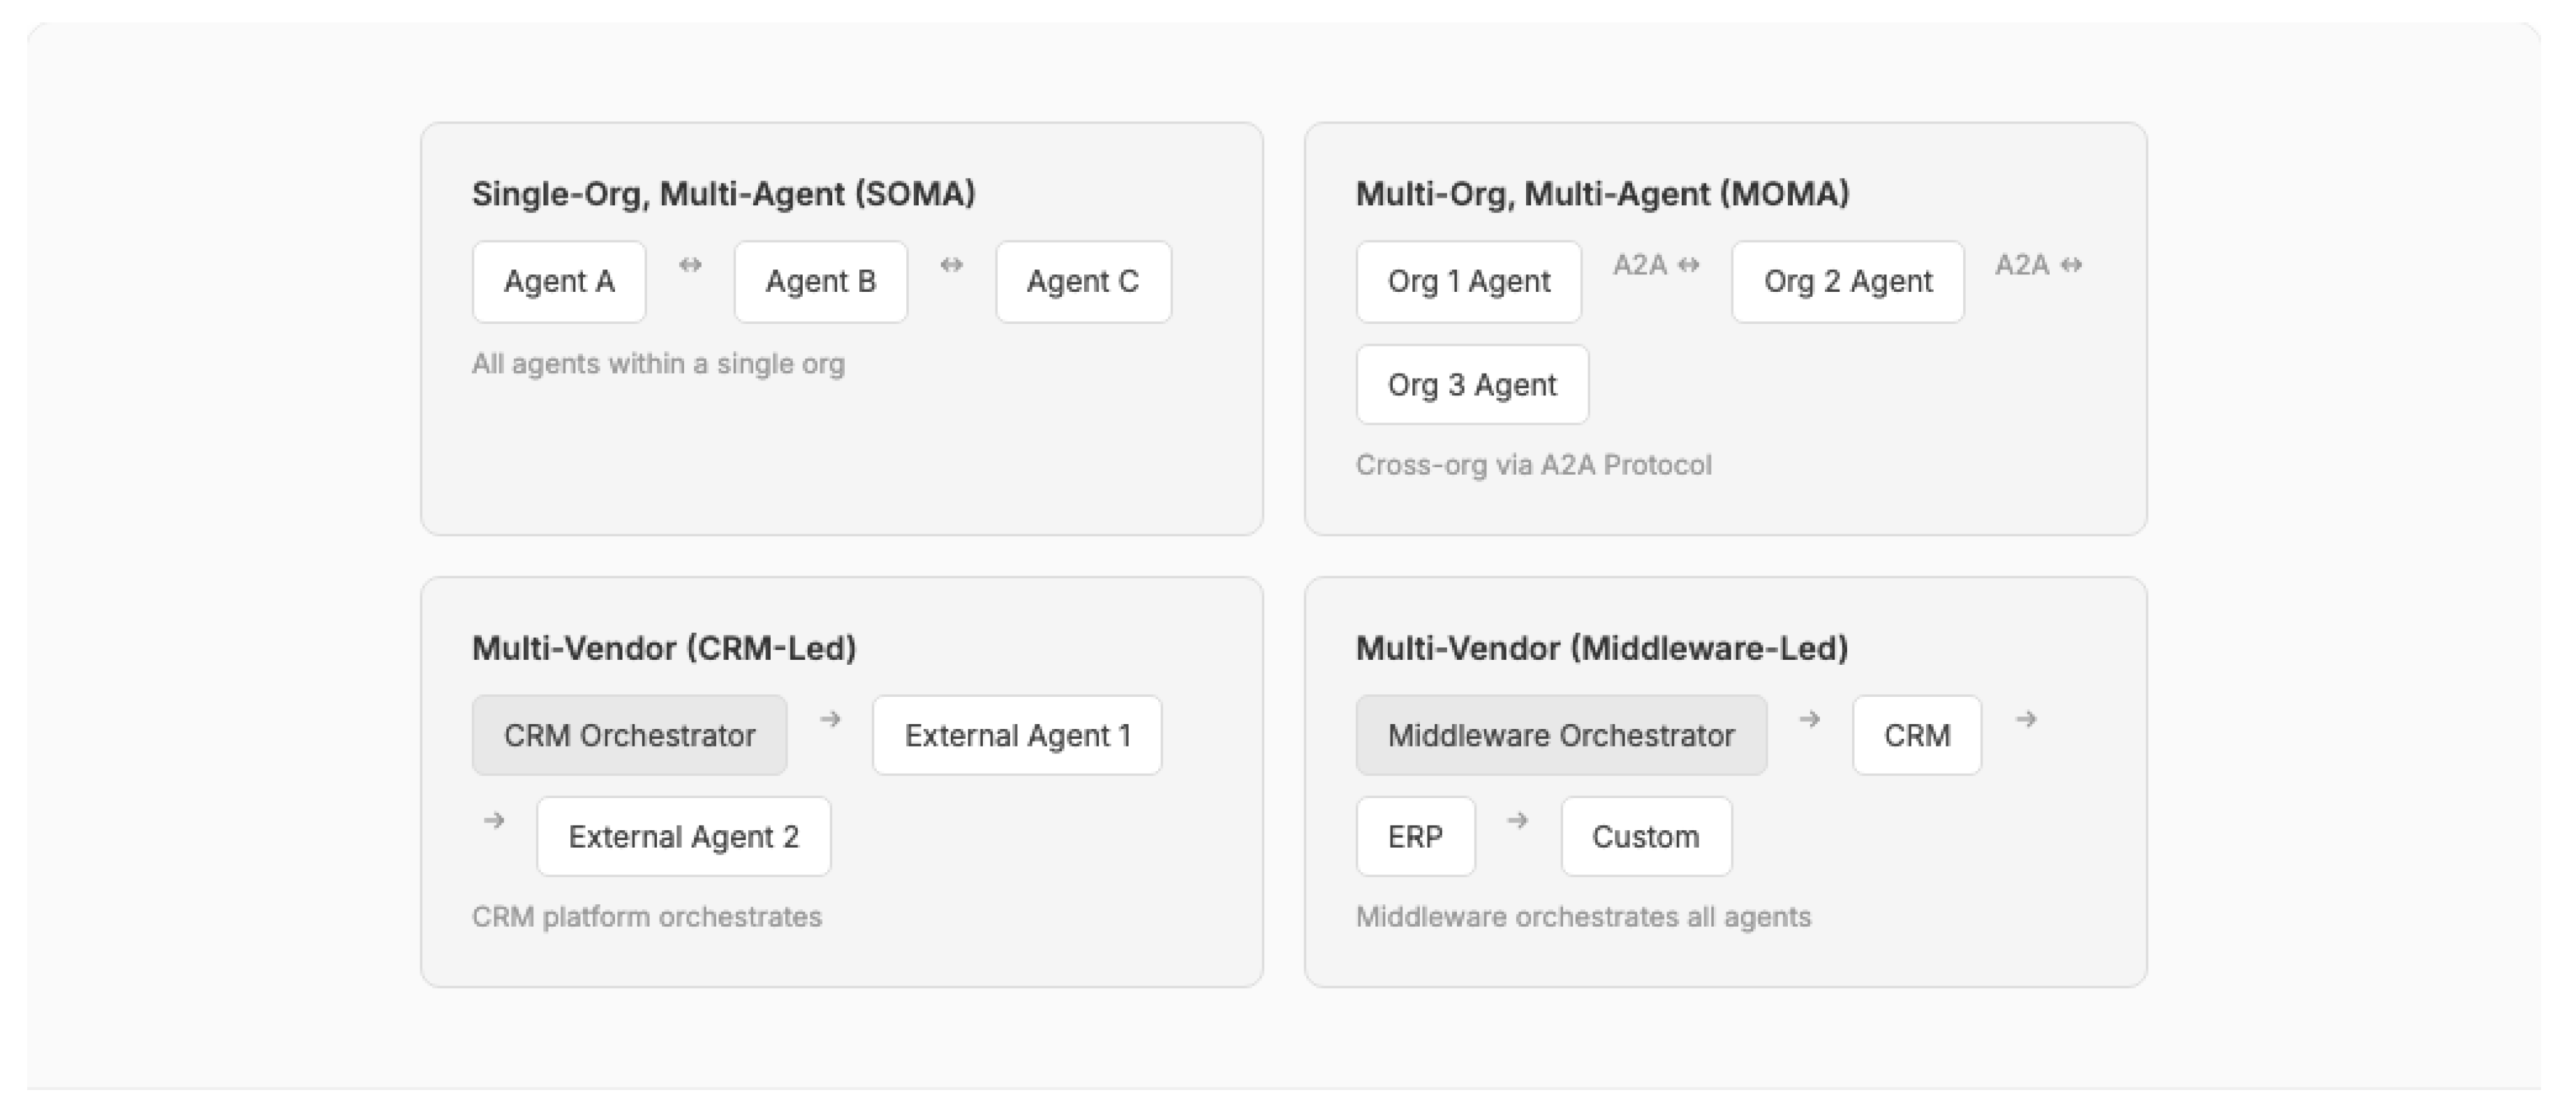Click the CRM Orchestrator box

click(x=629, y=736)
